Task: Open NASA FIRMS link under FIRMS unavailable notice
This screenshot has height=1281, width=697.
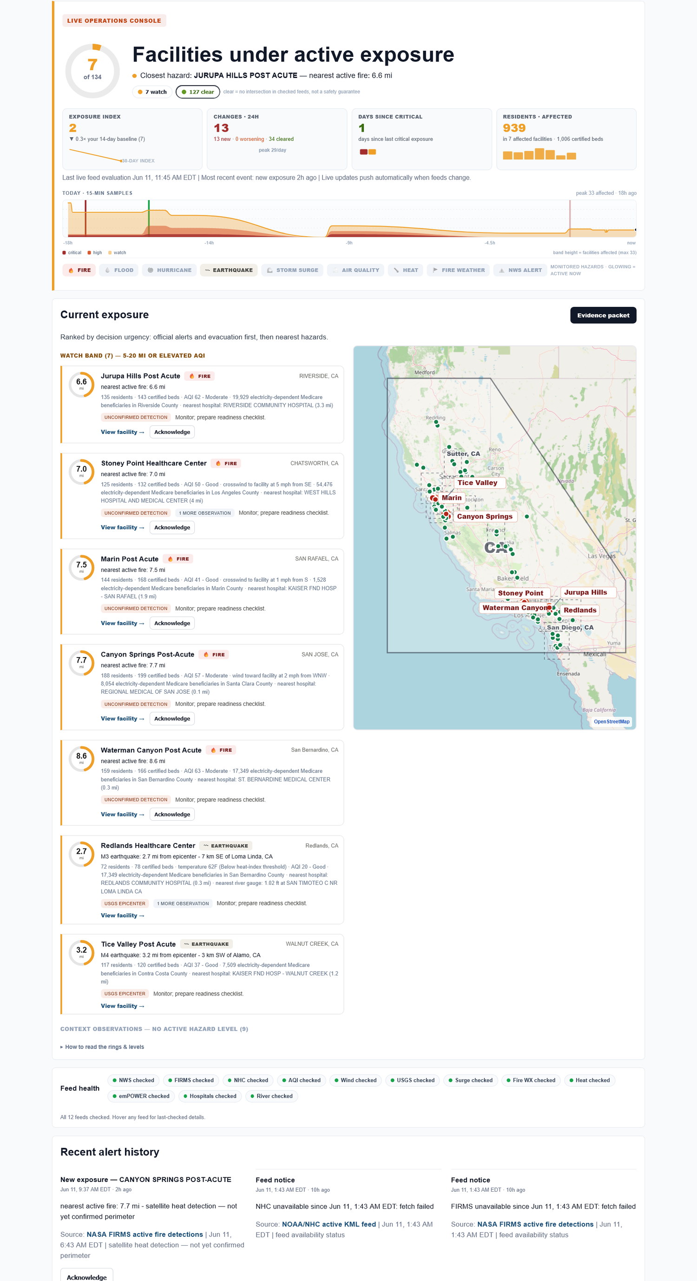Action: pyautogui.click(x=535, y=1224)
